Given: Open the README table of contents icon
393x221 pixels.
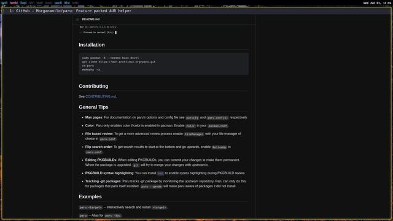Looking at the screenshot, I should (x=77, y=19).
